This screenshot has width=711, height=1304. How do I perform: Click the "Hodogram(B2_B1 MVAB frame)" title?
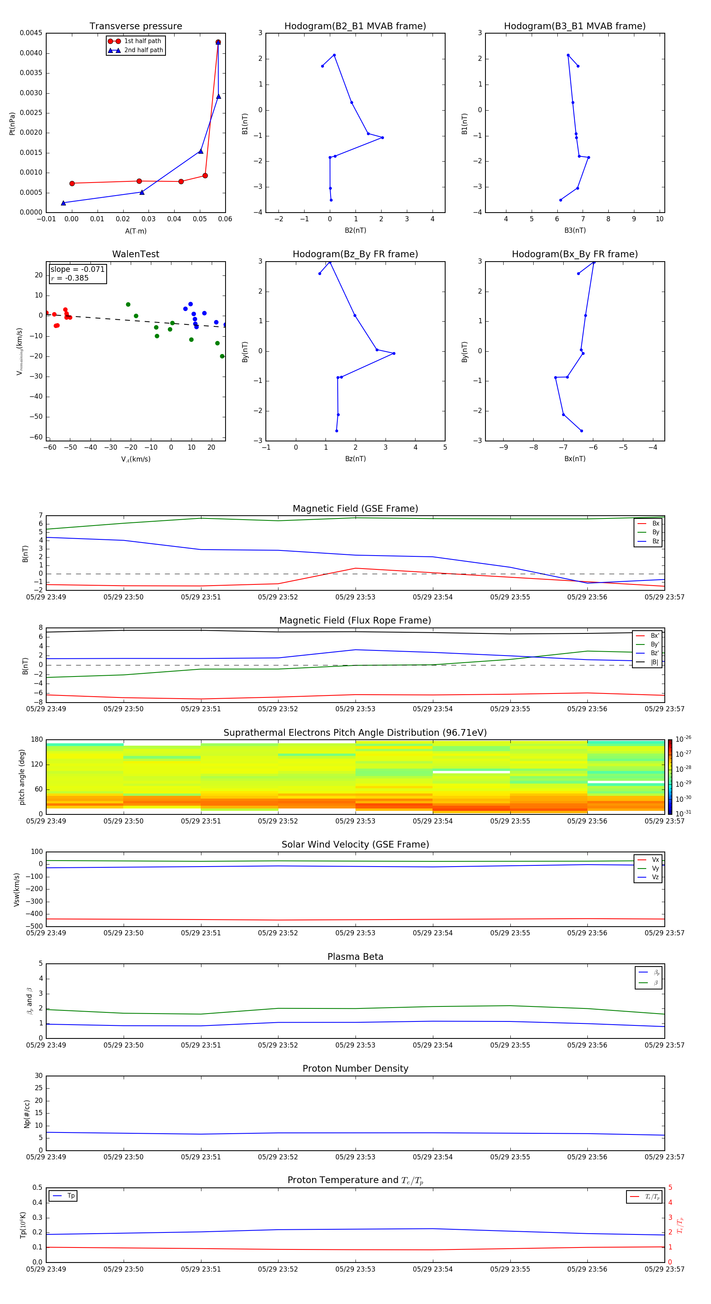coord(355,26)
